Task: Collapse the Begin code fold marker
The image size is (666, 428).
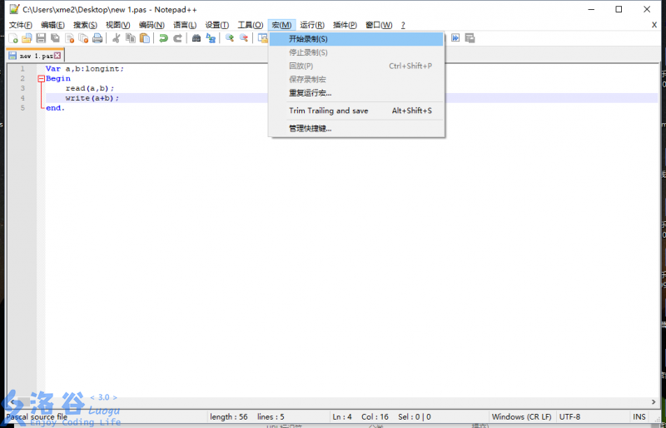Action: pos(41,78)
